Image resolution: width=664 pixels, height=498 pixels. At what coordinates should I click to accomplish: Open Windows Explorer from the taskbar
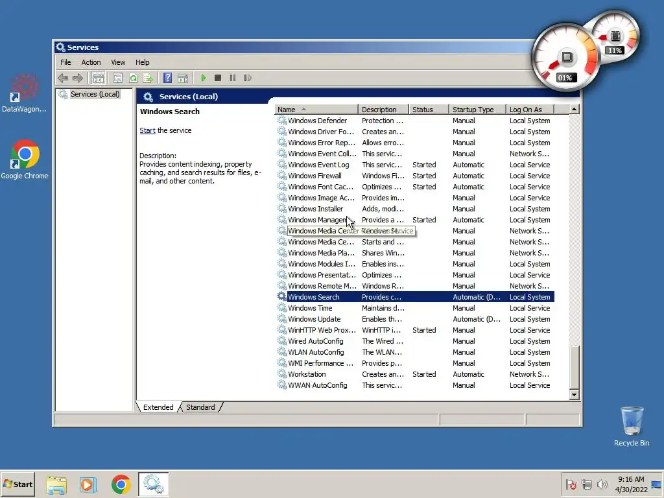point(56,485)
